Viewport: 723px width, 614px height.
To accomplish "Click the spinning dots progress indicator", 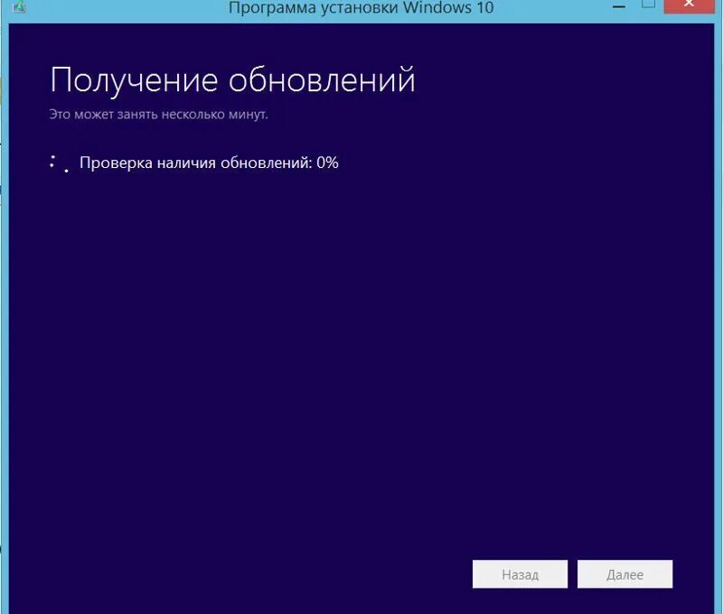I will pyautogui.click(x=59, y=163).
